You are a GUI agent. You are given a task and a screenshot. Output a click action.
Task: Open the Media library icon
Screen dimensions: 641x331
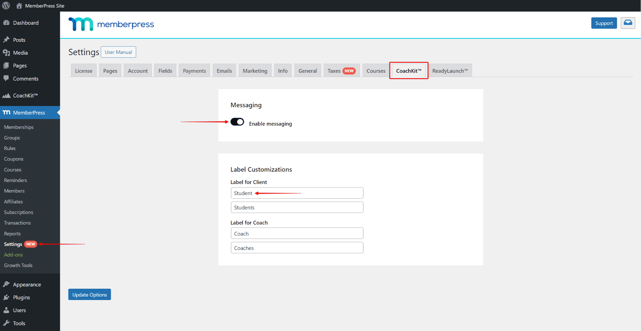[6, 53]
